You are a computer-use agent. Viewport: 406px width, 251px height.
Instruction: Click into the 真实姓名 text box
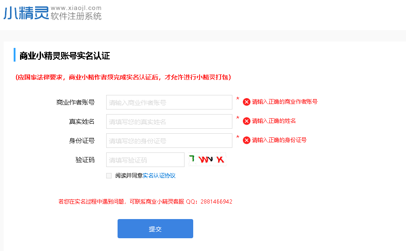[169, 121]
